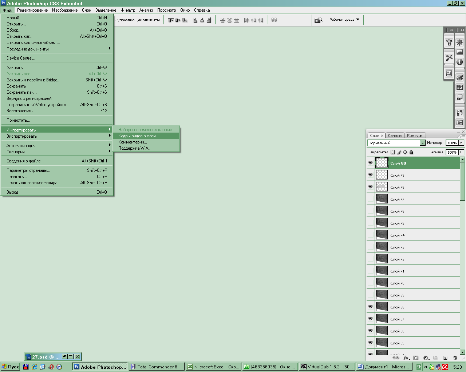The image size is (466, 372).
Task: Show layer Слой 75 visibility box
Action: (371, 223)
